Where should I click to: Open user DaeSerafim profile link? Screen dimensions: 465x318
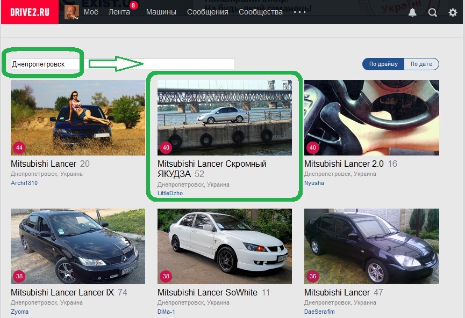pos(319,312)
